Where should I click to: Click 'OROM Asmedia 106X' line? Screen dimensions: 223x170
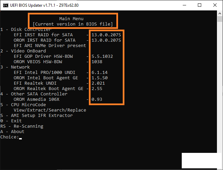pos(37,99)
